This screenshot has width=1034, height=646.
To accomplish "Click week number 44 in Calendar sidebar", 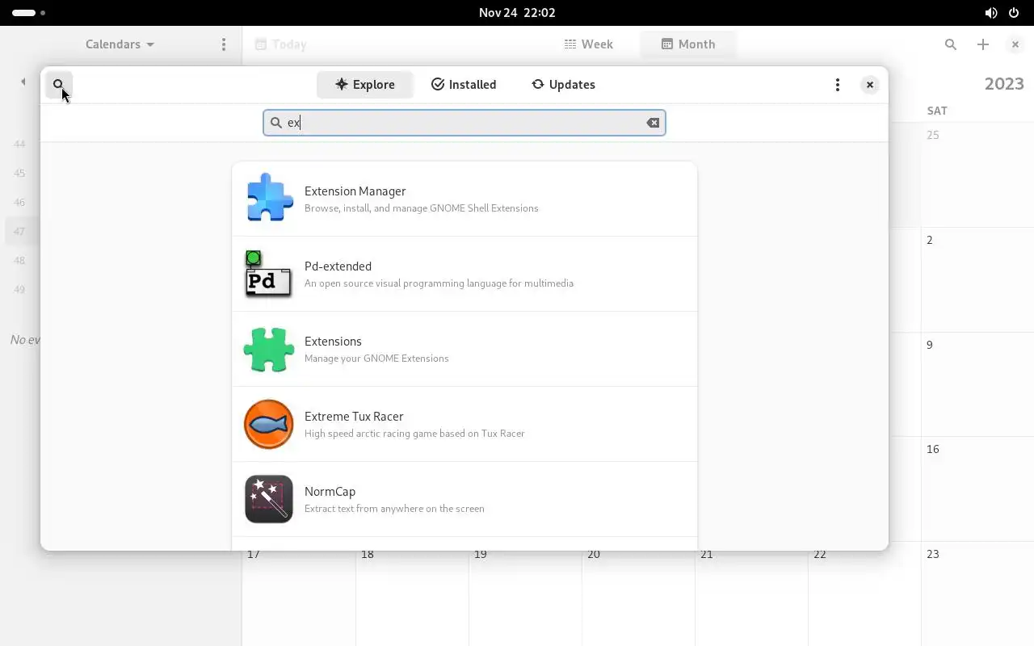I will click(19, 144).
